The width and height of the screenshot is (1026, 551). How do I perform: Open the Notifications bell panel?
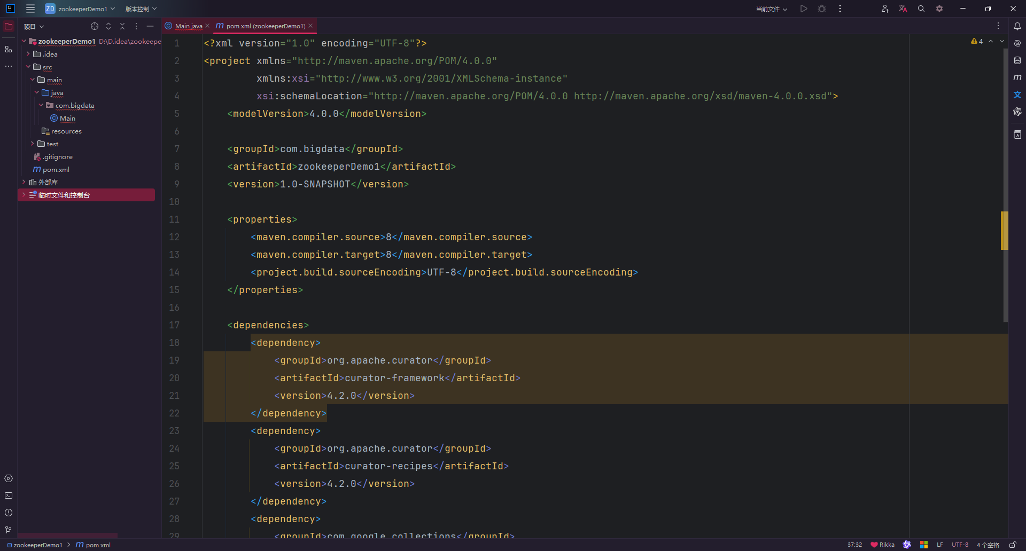point(1017,26)
